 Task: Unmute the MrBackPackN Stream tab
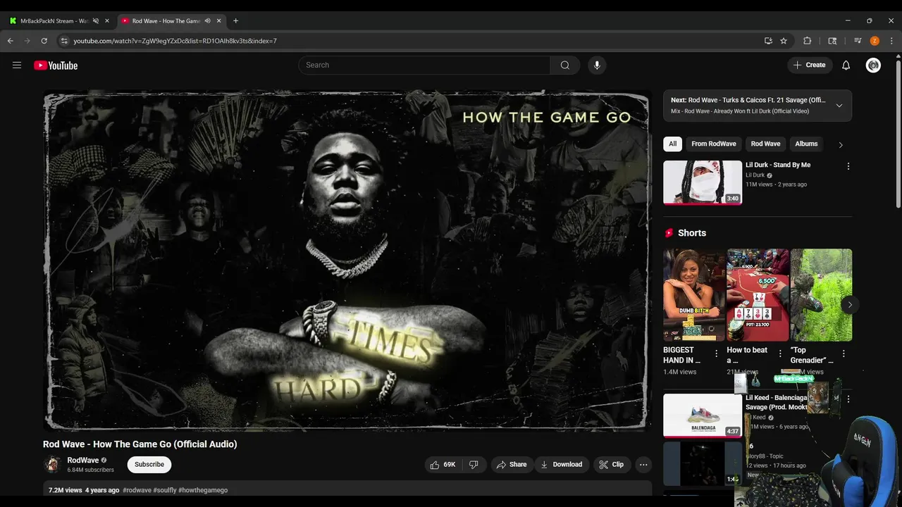[x=96, y=21]
